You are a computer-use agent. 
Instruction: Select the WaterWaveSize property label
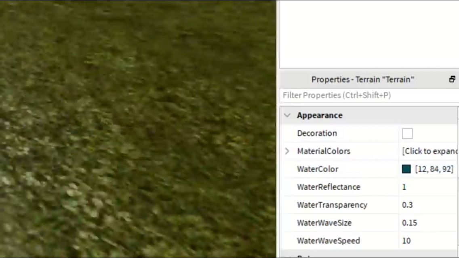[x=324, y=223]
